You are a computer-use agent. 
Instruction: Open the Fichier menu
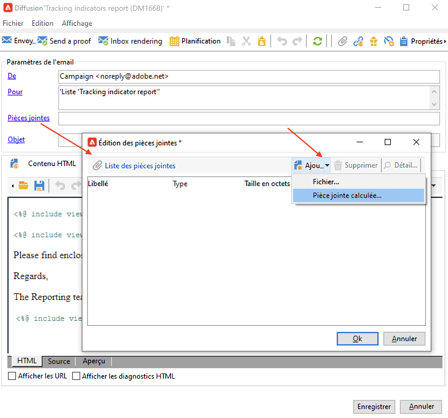[13, 23]
